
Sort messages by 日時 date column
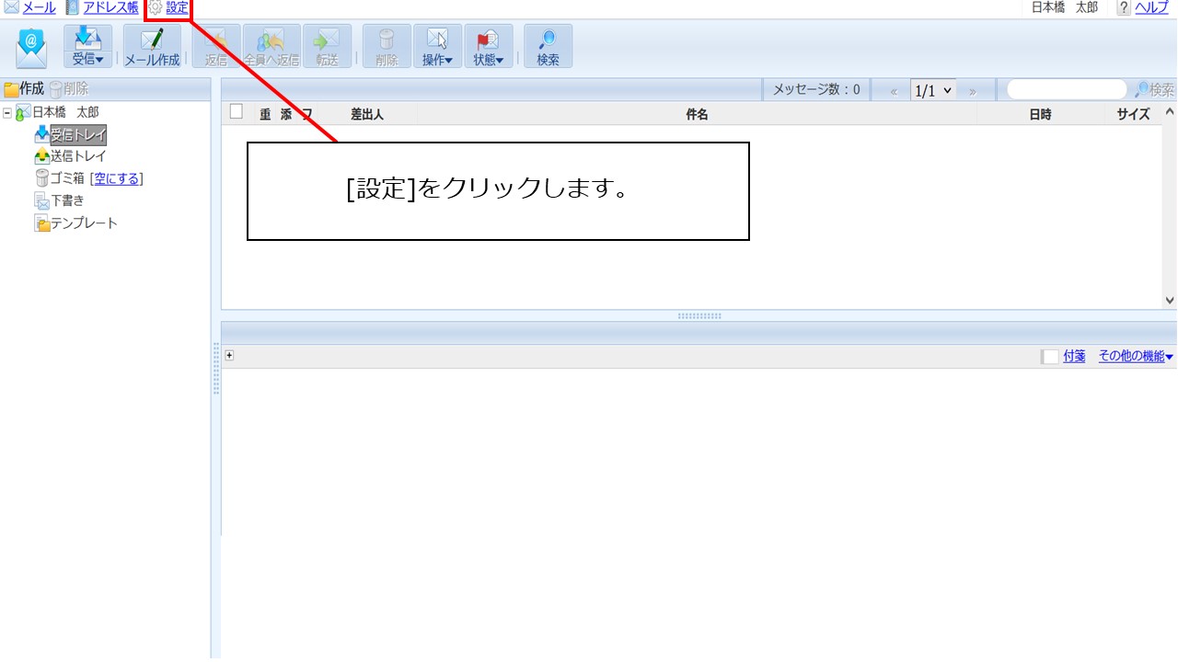1040,114
